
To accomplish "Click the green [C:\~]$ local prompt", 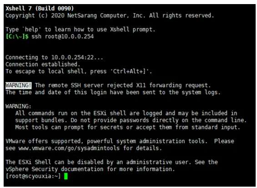I will [x=17, y=36].
